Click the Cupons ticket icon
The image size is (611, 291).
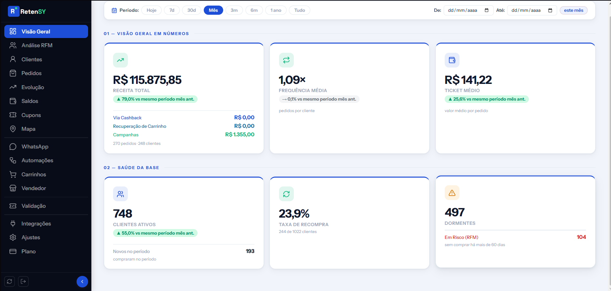point(13,115)
